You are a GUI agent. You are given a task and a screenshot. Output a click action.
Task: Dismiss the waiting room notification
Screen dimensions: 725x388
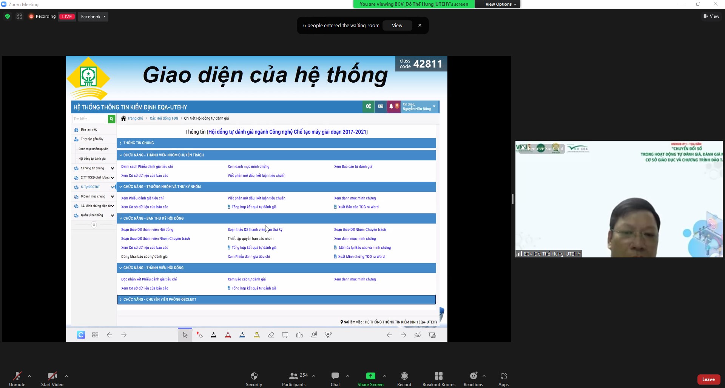(420, 26)
